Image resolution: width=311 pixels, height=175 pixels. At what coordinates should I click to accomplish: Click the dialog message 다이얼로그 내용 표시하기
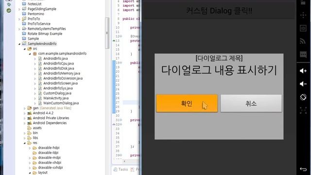coord(219,70)
